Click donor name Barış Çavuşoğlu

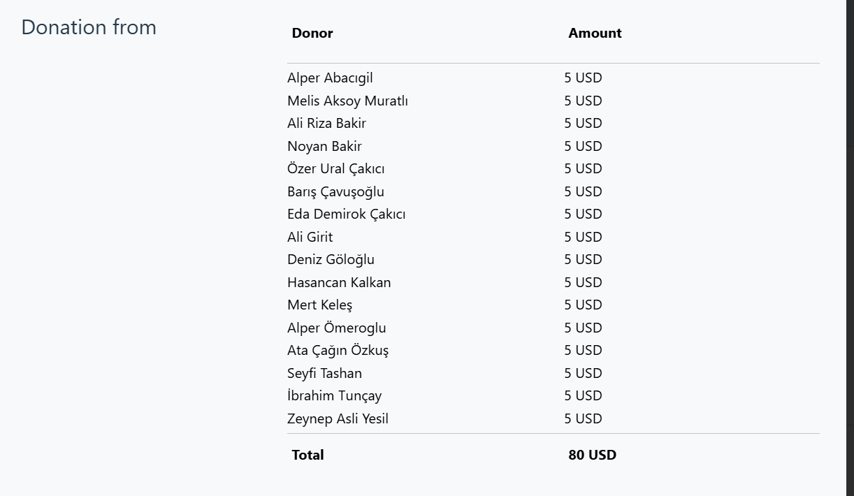tap(335, 191)
